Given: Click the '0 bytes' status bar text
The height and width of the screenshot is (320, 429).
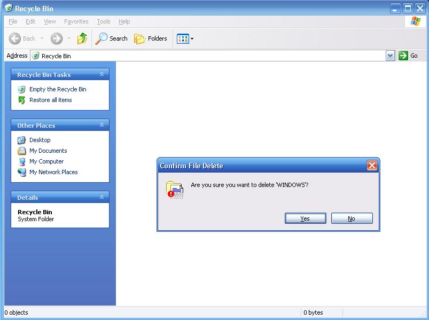Looking at the screenshot, I should [313, 313].
